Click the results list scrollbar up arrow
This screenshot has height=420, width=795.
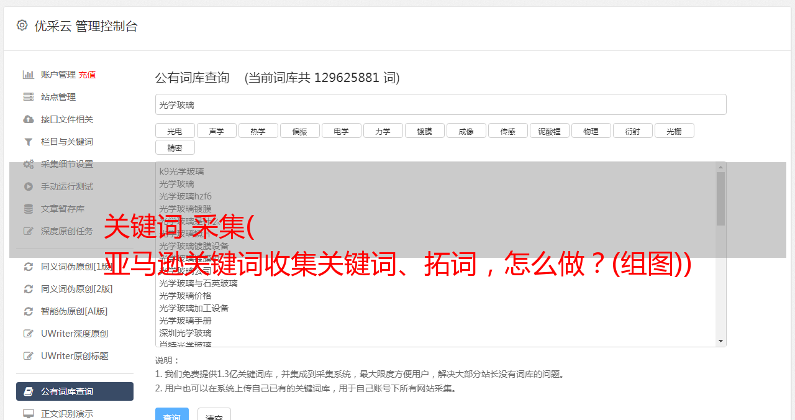(x=720, y=167)
